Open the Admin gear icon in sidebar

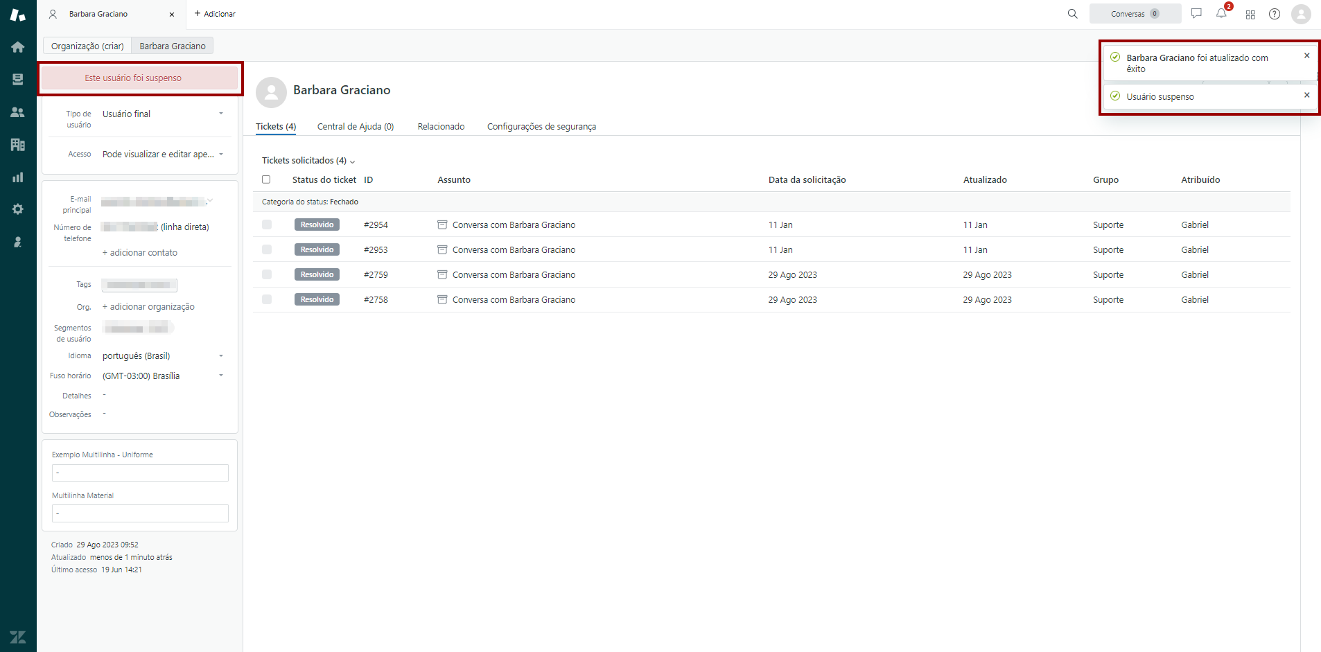[x=18, y=209]
